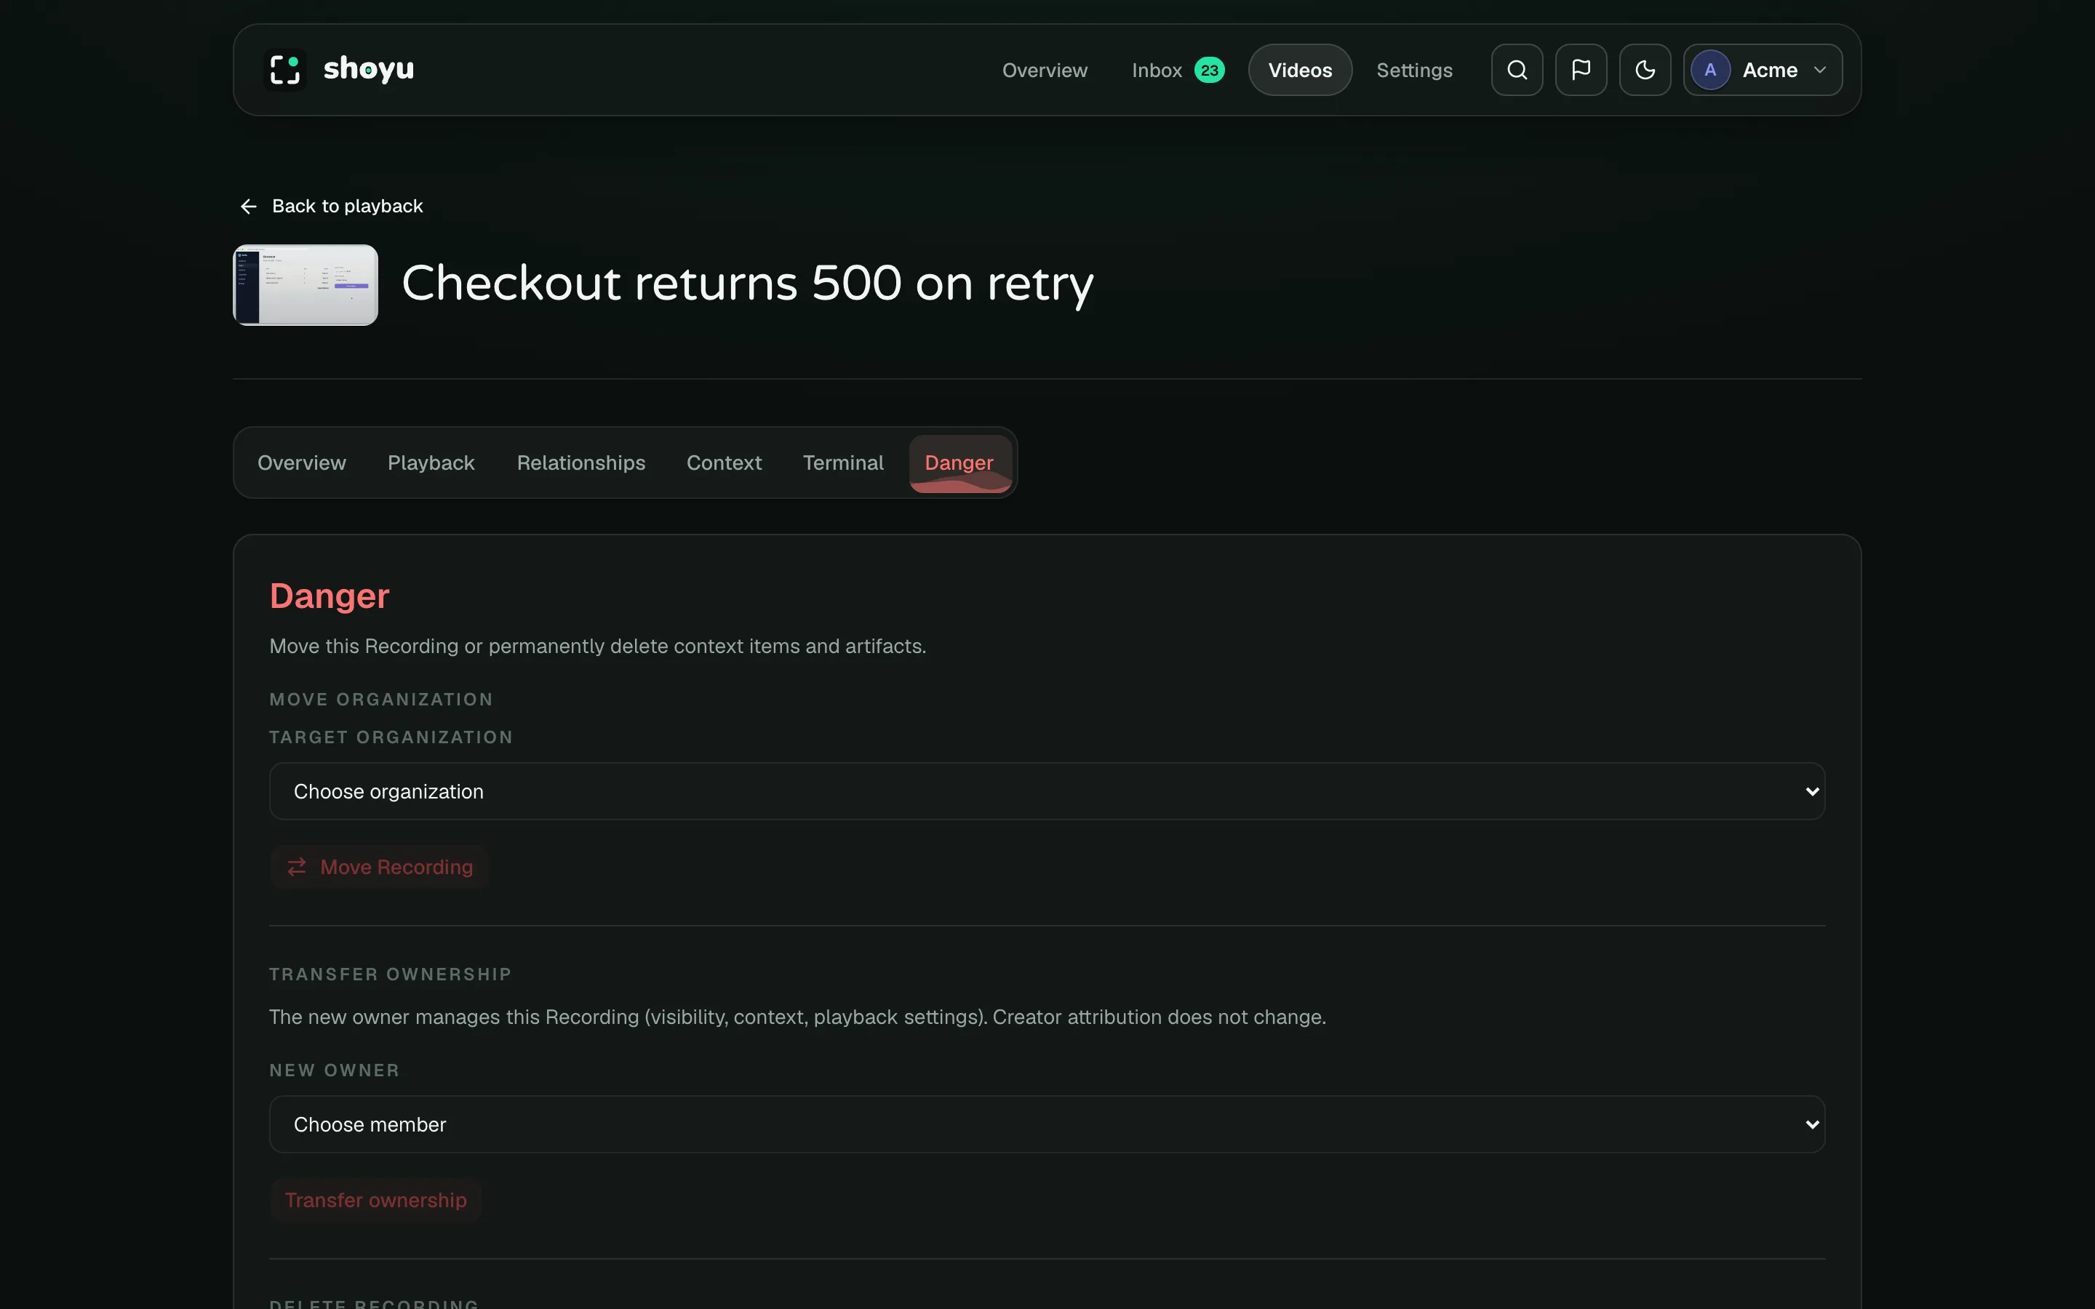Switch to the Terminal tab
Screen dimensions: 2095x1309
(x=842, y=463)
